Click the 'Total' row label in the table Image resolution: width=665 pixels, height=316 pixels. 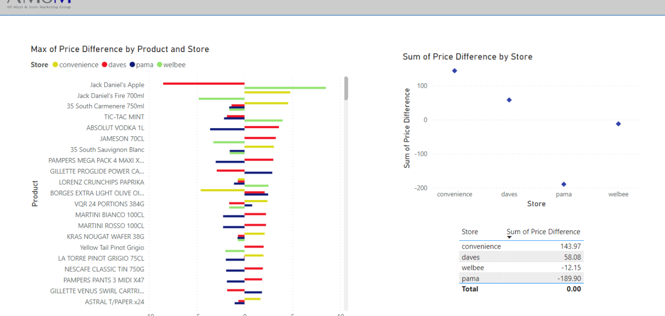[x=470, y=289]
